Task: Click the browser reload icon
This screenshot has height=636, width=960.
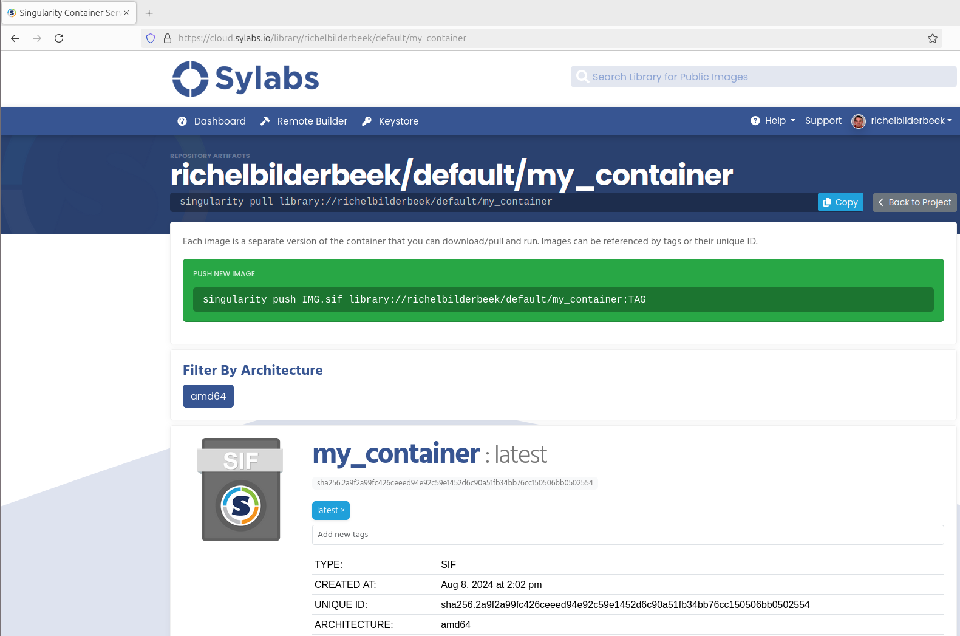Action: pyautogui.click(x=59, y=38)
